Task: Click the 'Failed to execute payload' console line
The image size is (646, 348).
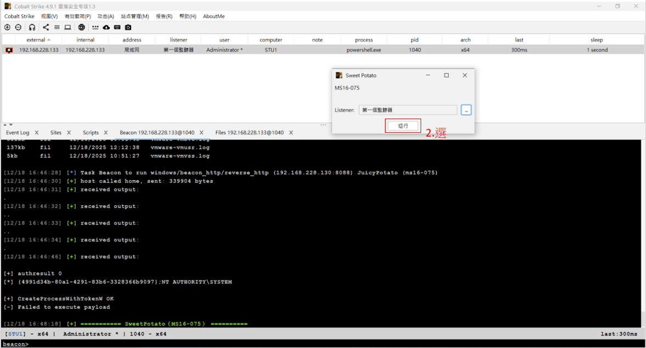Action: coord(57,307)
